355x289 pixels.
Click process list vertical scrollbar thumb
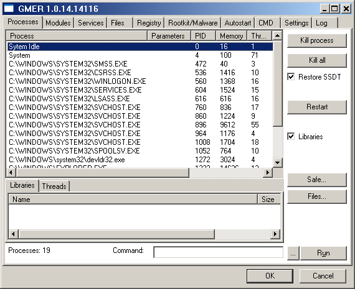pos(278,83)
